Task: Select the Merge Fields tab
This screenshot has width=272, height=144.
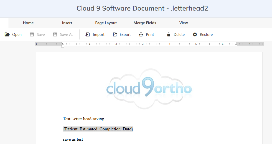Action: click(145, 23)
